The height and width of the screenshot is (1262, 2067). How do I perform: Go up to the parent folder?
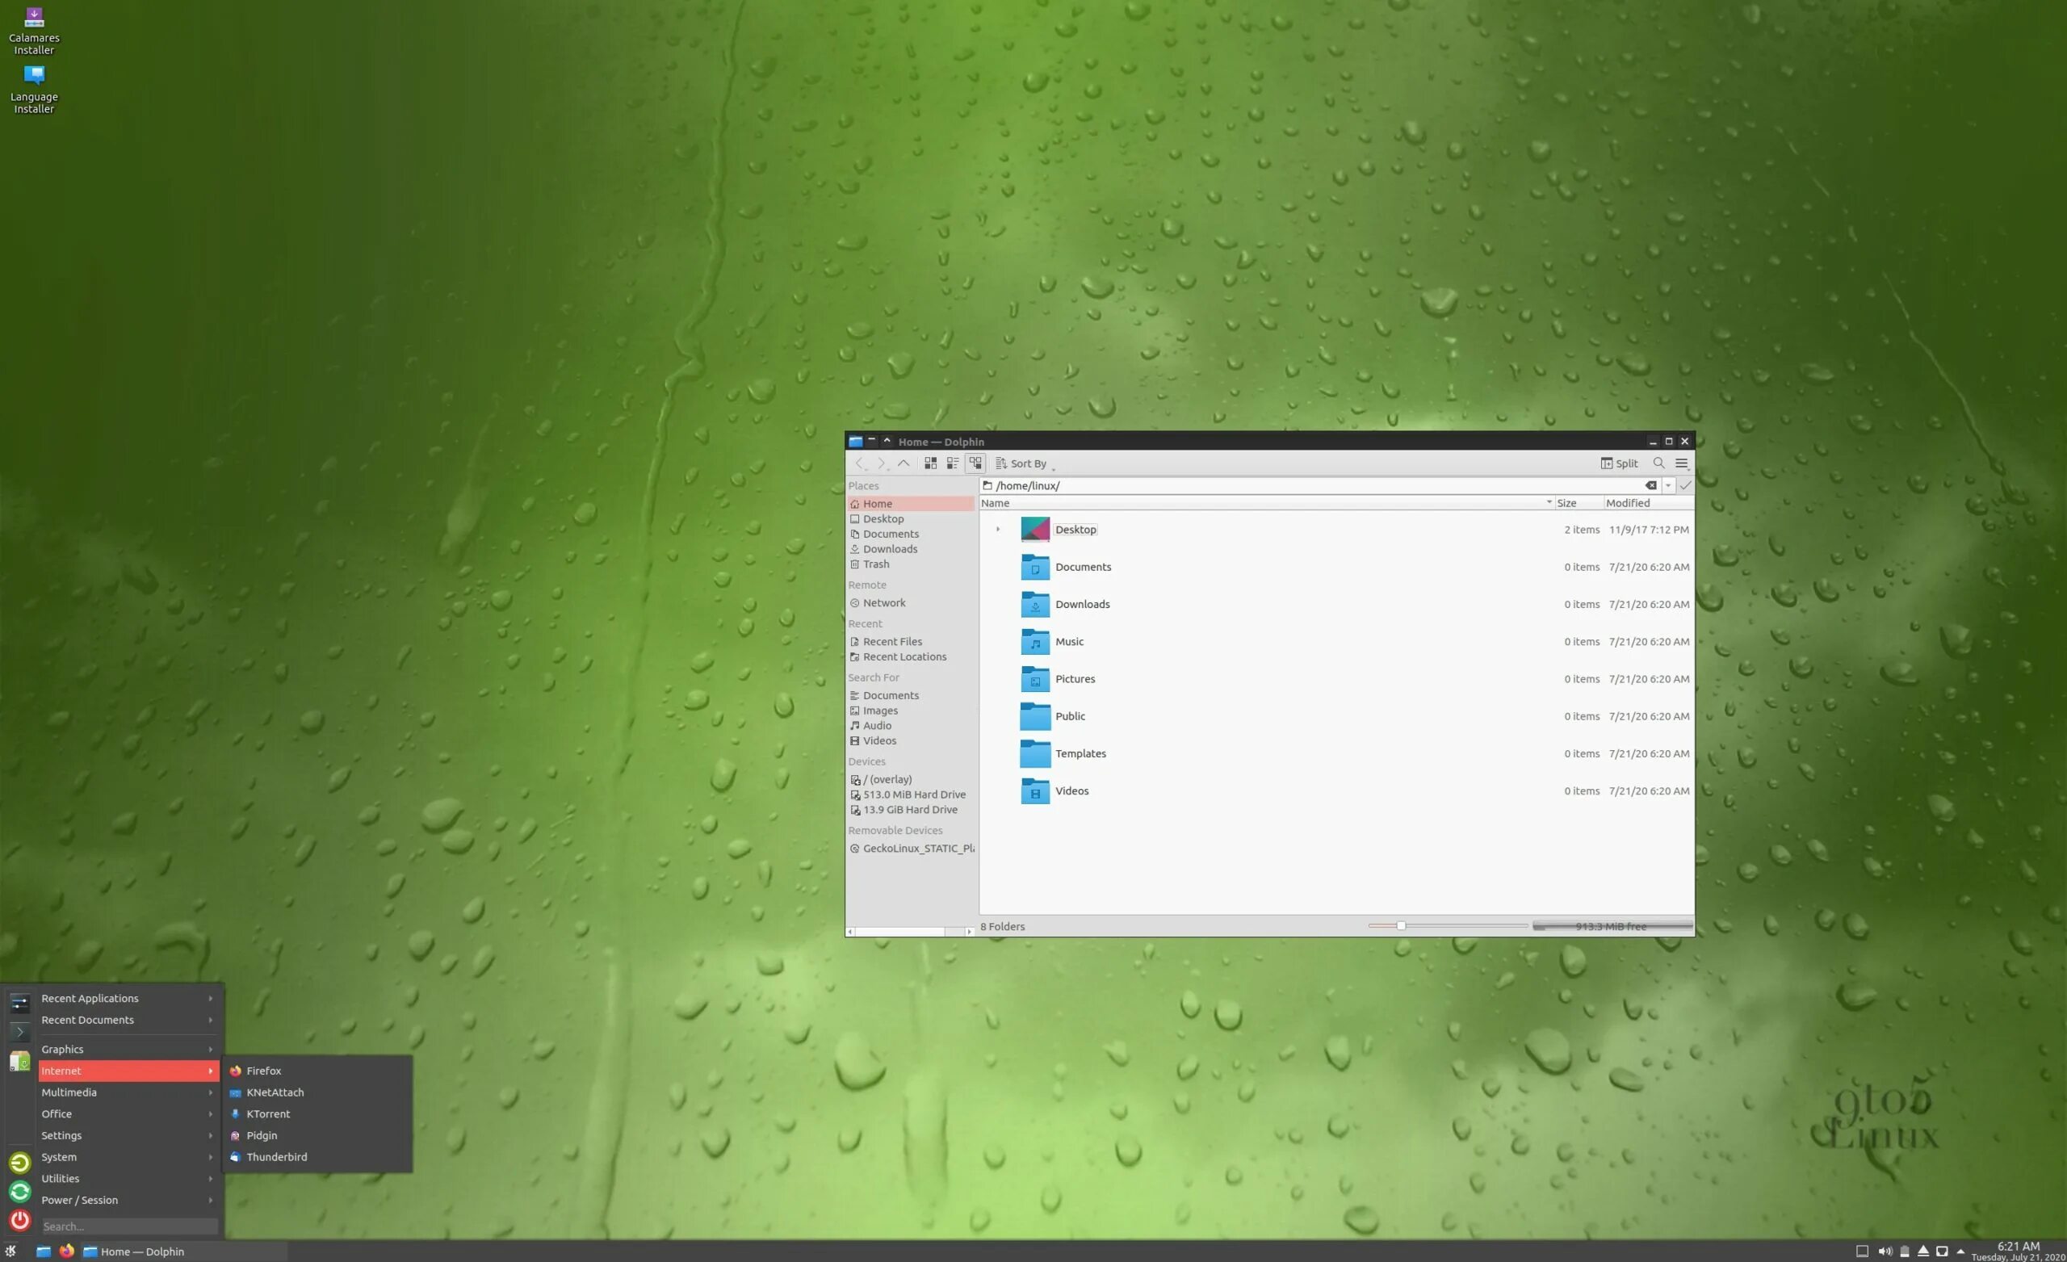click(904, 463)
